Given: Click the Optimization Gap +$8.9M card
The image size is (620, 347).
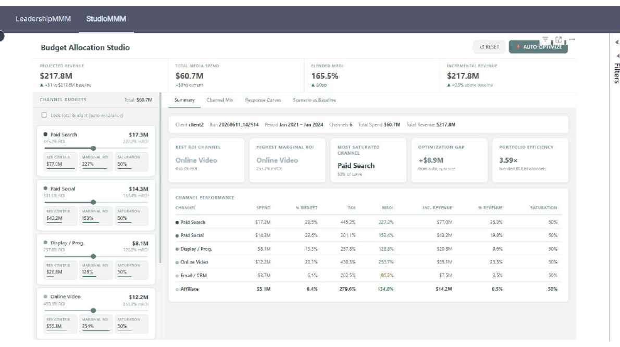Looking at the screenshot, I should click(x=449, y=160).
